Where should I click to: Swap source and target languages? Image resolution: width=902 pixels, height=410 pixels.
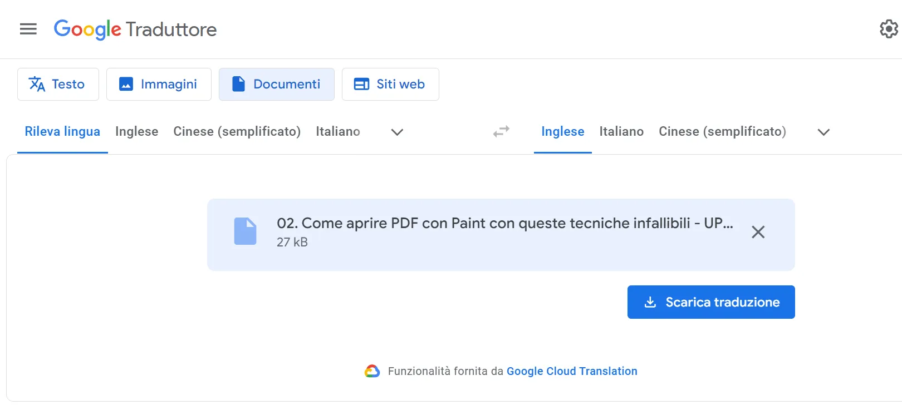[501, 132]
